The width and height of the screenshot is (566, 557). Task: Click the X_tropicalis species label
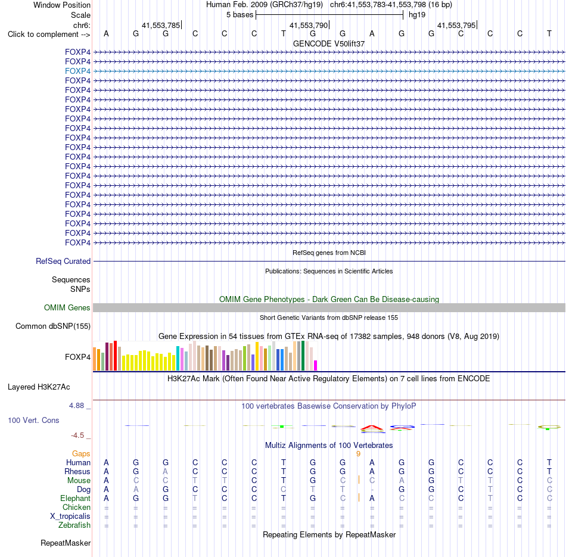click(x=70, y=516)
